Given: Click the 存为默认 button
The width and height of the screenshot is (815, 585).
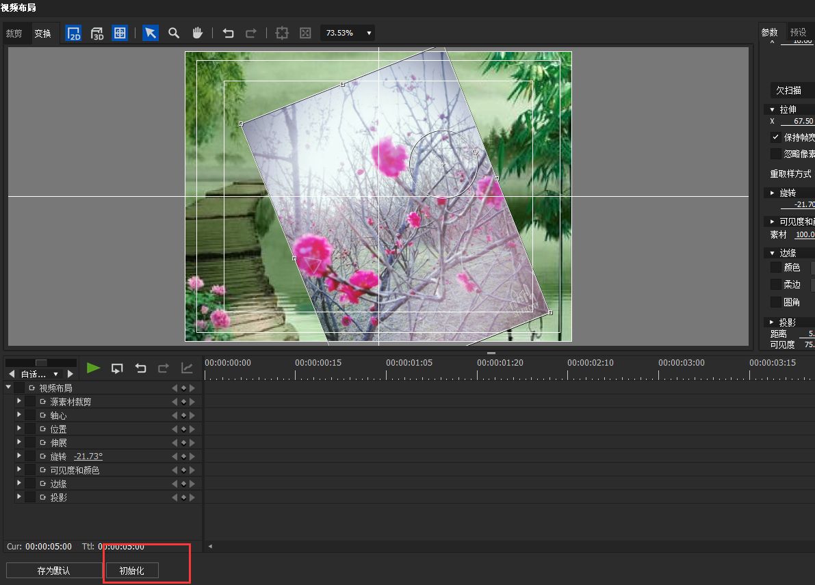Looking at the screenshot, I should [x=53, y=571].
